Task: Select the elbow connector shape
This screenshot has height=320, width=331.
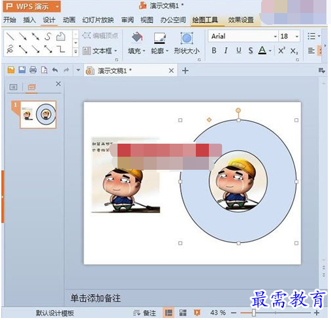Action: [61, 49]
